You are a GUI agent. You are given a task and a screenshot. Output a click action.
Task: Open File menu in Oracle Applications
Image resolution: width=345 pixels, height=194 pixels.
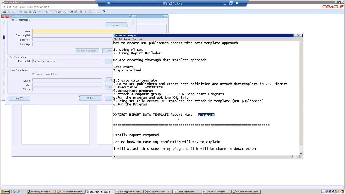pyautogui.click(x=3, y=7)
